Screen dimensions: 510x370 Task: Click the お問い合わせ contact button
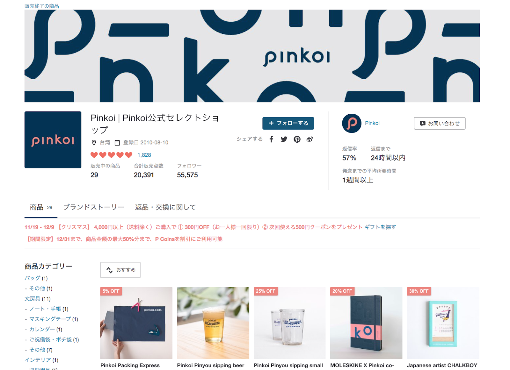[x=440, y=123]
